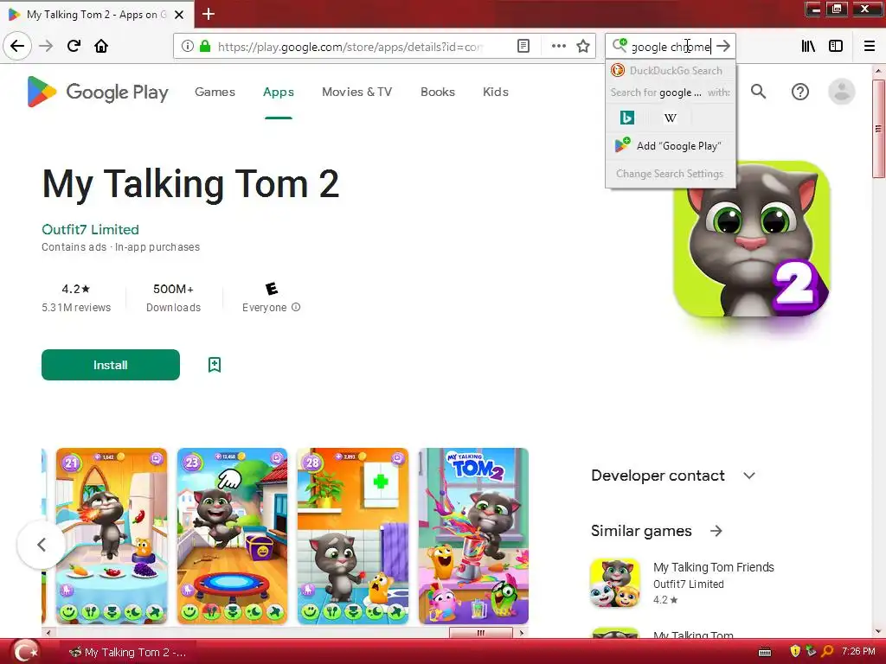Bookmark this page with the star
Screen dimensions: 886x664
pyautogui.click(x=583, y=47)
